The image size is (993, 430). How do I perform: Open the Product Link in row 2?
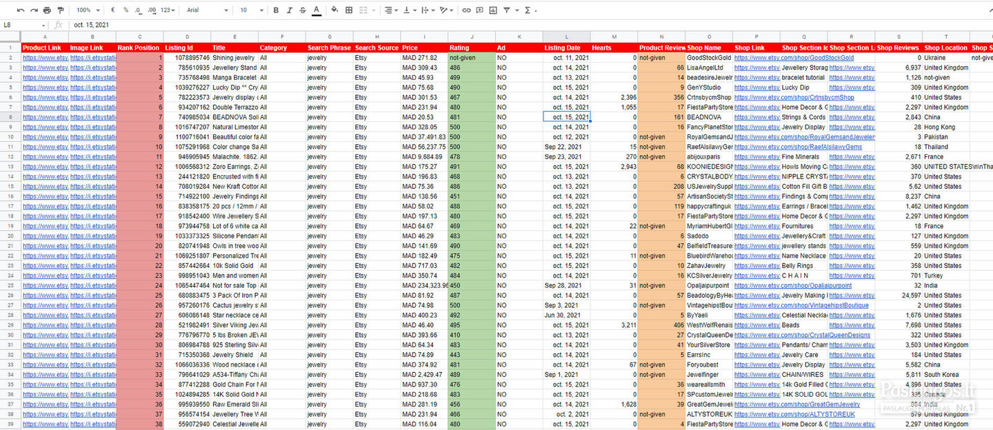click(45, 58)
